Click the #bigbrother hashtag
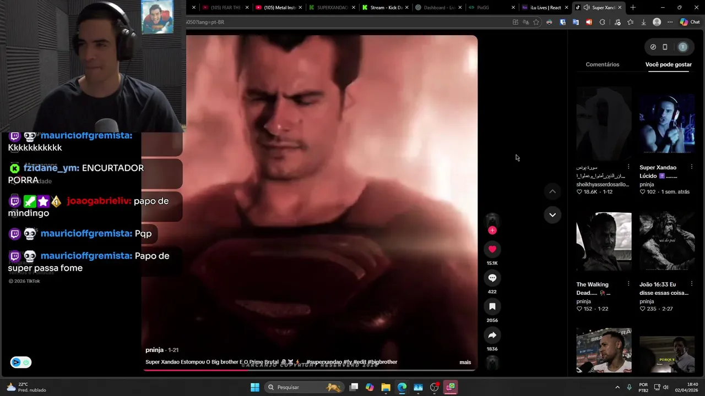 coord(382,362)
